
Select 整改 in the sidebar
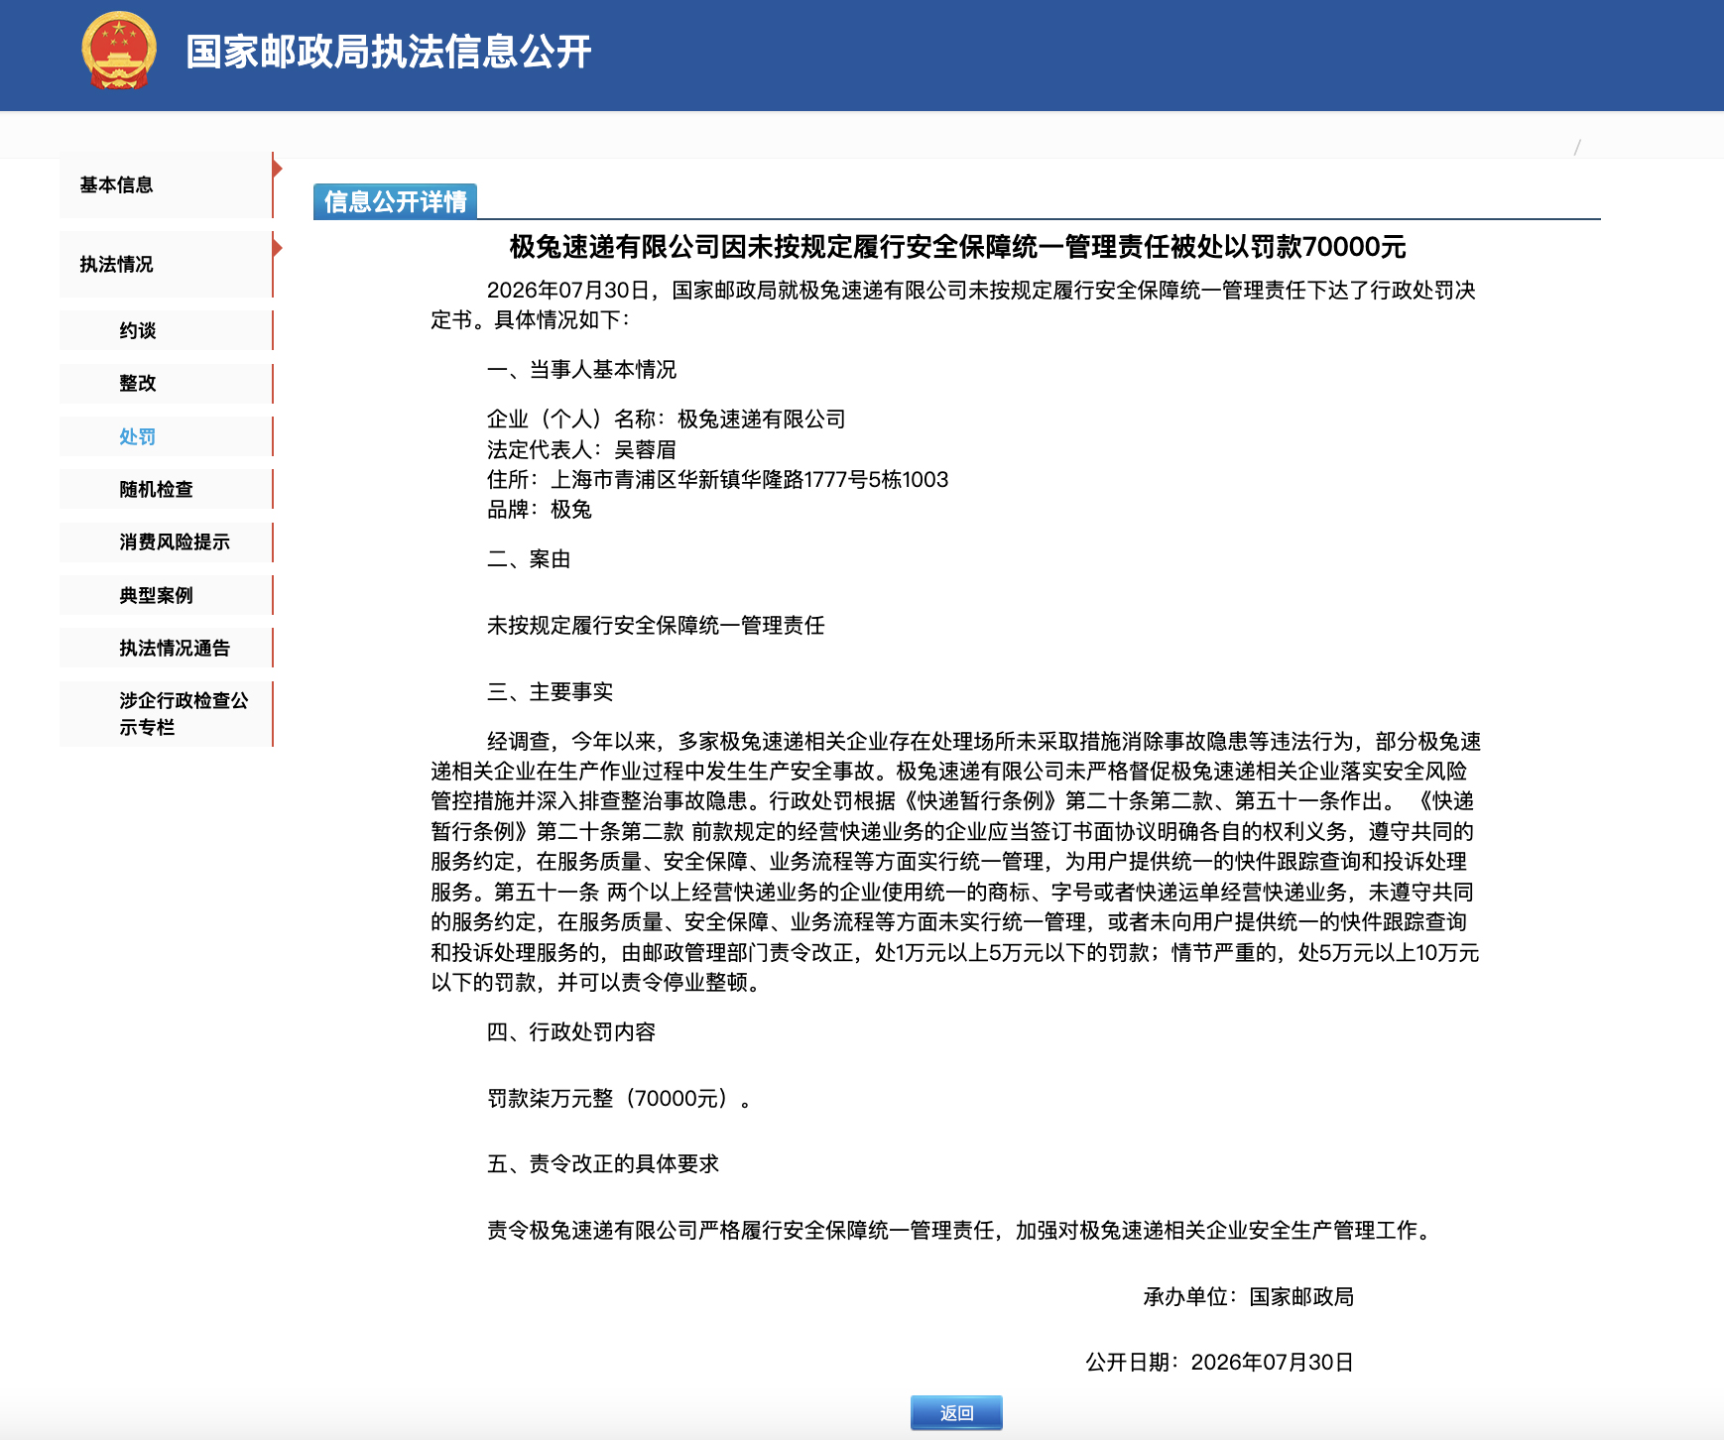point(166,383)
